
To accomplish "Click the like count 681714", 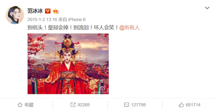I will coord(193,105).
